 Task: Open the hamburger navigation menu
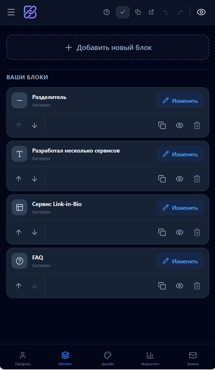[x=11, y=12]
